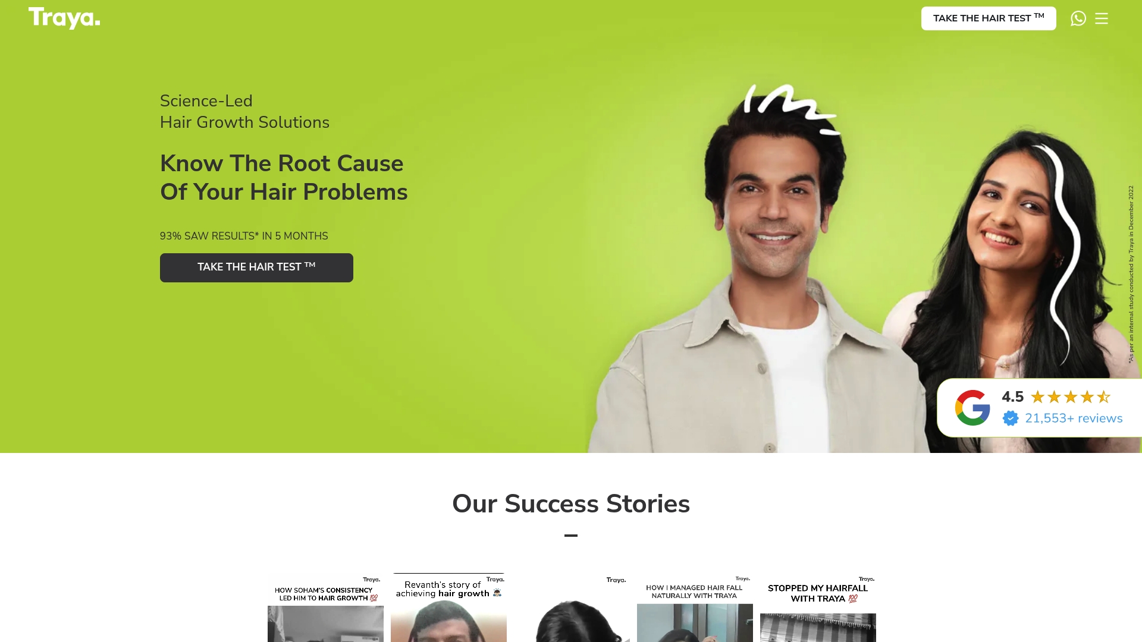Click the Our Success Stories heading
The height and width of the screenshot is (642, 1142).
[571, 503]
